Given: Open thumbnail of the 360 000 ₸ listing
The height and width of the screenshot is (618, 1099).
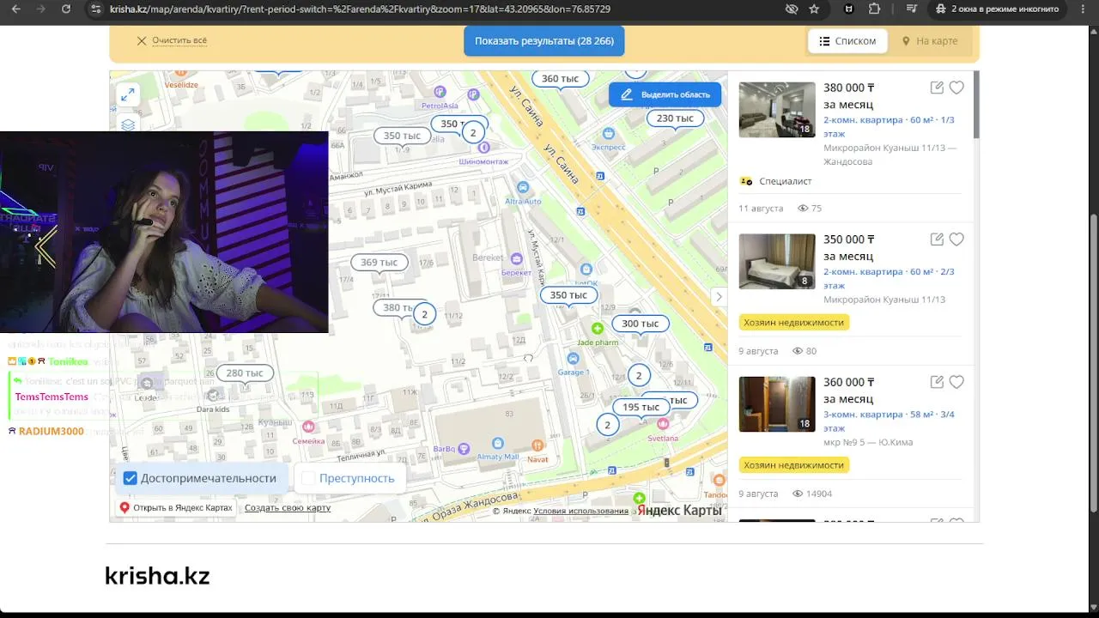Looking at the screenshot, I should (777, 404).
